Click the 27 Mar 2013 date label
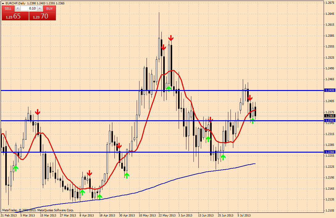This screenshot has width=336, height=218. (68, 215)
